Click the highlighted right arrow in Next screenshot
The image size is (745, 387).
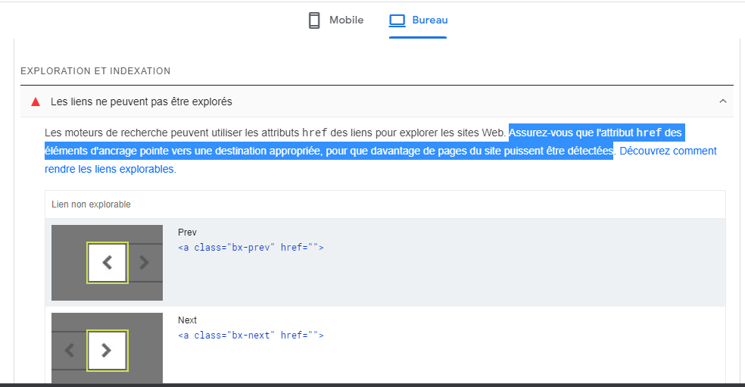coord(107,350)
